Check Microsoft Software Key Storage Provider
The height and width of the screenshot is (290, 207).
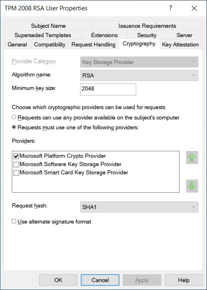pyautogui.click(x=16, y=164)
